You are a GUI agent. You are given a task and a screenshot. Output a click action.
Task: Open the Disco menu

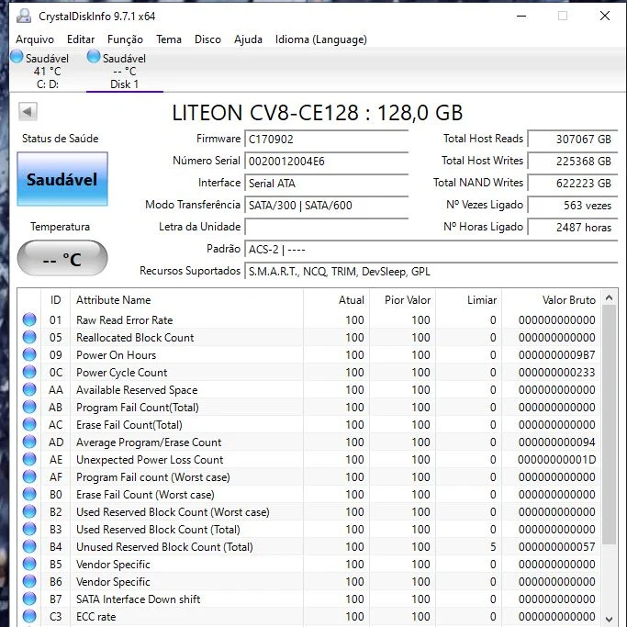(207, 39)
